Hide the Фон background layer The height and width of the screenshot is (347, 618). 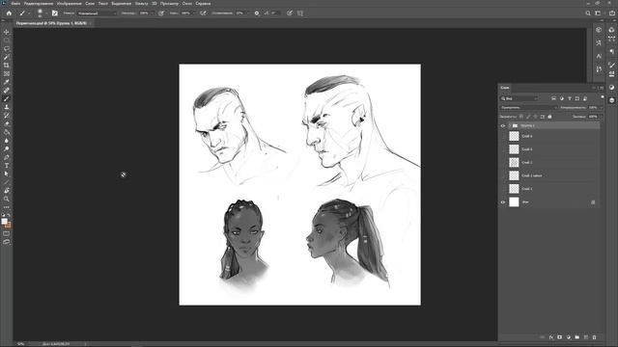[503, 202]
